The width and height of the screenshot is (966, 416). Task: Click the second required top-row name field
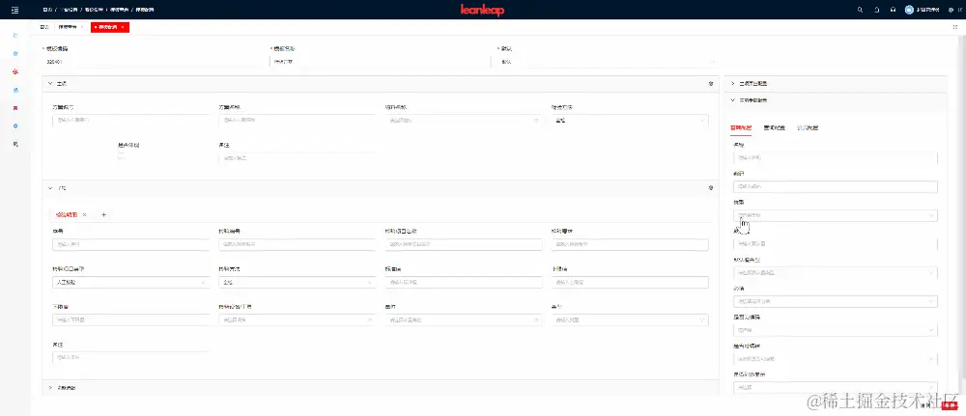coord(380,62)
